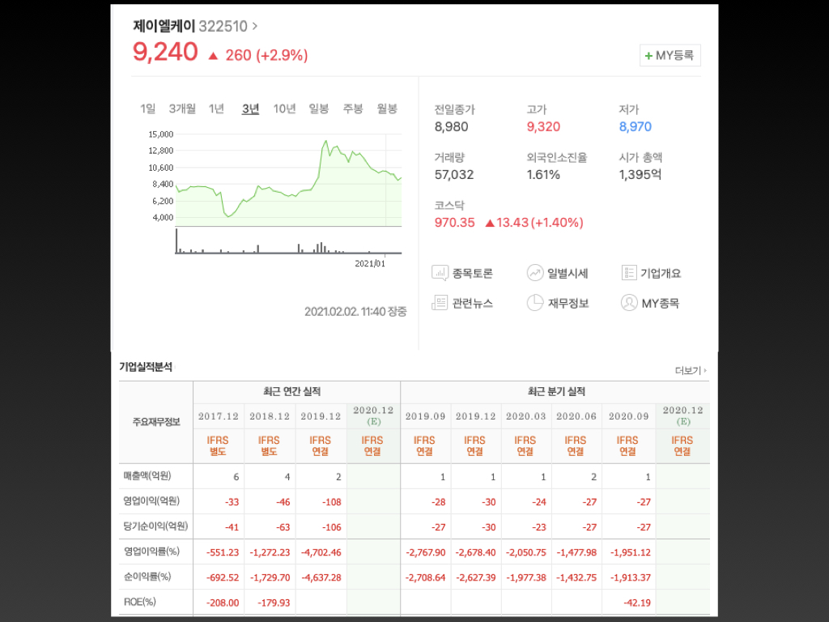Click the volume bar chart below the price chart

point(289,241)
